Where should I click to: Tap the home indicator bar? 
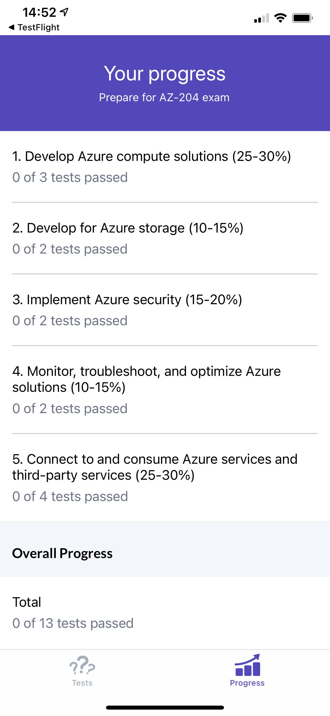[165, 707]
